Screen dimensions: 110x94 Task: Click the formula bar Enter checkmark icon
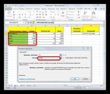tap(31, 23)
